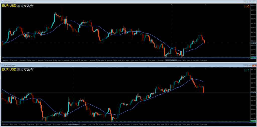The height and width of the screenshot is (127, 257).
Task: Close the EURUSD H4 chart window
Action: click(x=254, y=1)
